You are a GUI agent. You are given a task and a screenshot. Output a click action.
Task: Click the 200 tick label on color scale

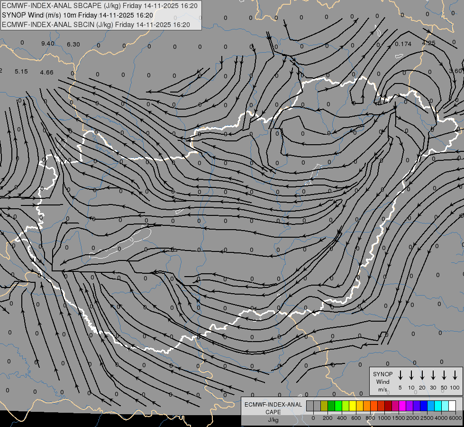point(328,418)
